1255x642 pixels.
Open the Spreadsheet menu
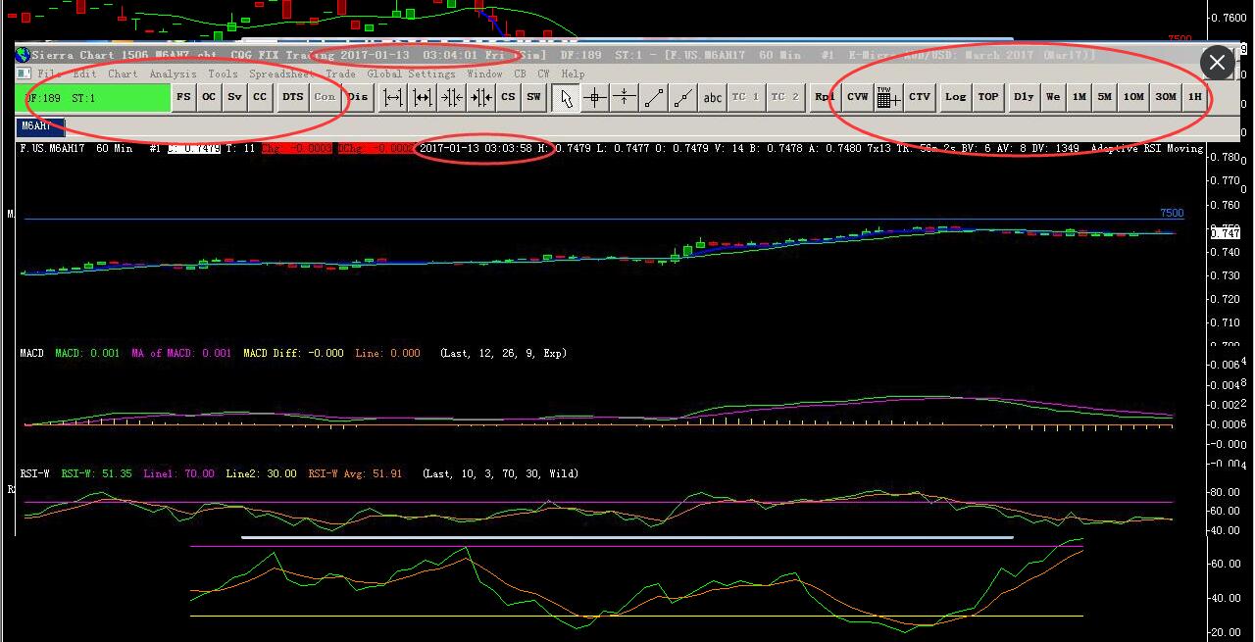281,74
